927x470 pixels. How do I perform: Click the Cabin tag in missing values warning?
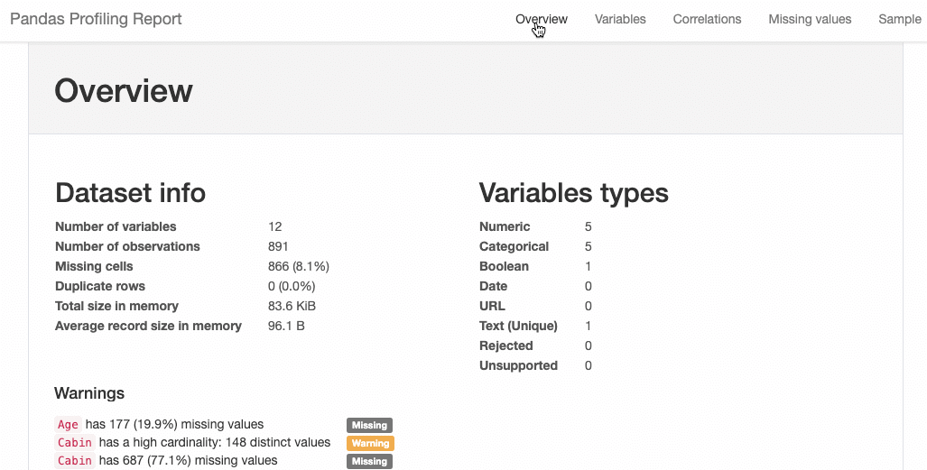75,461
